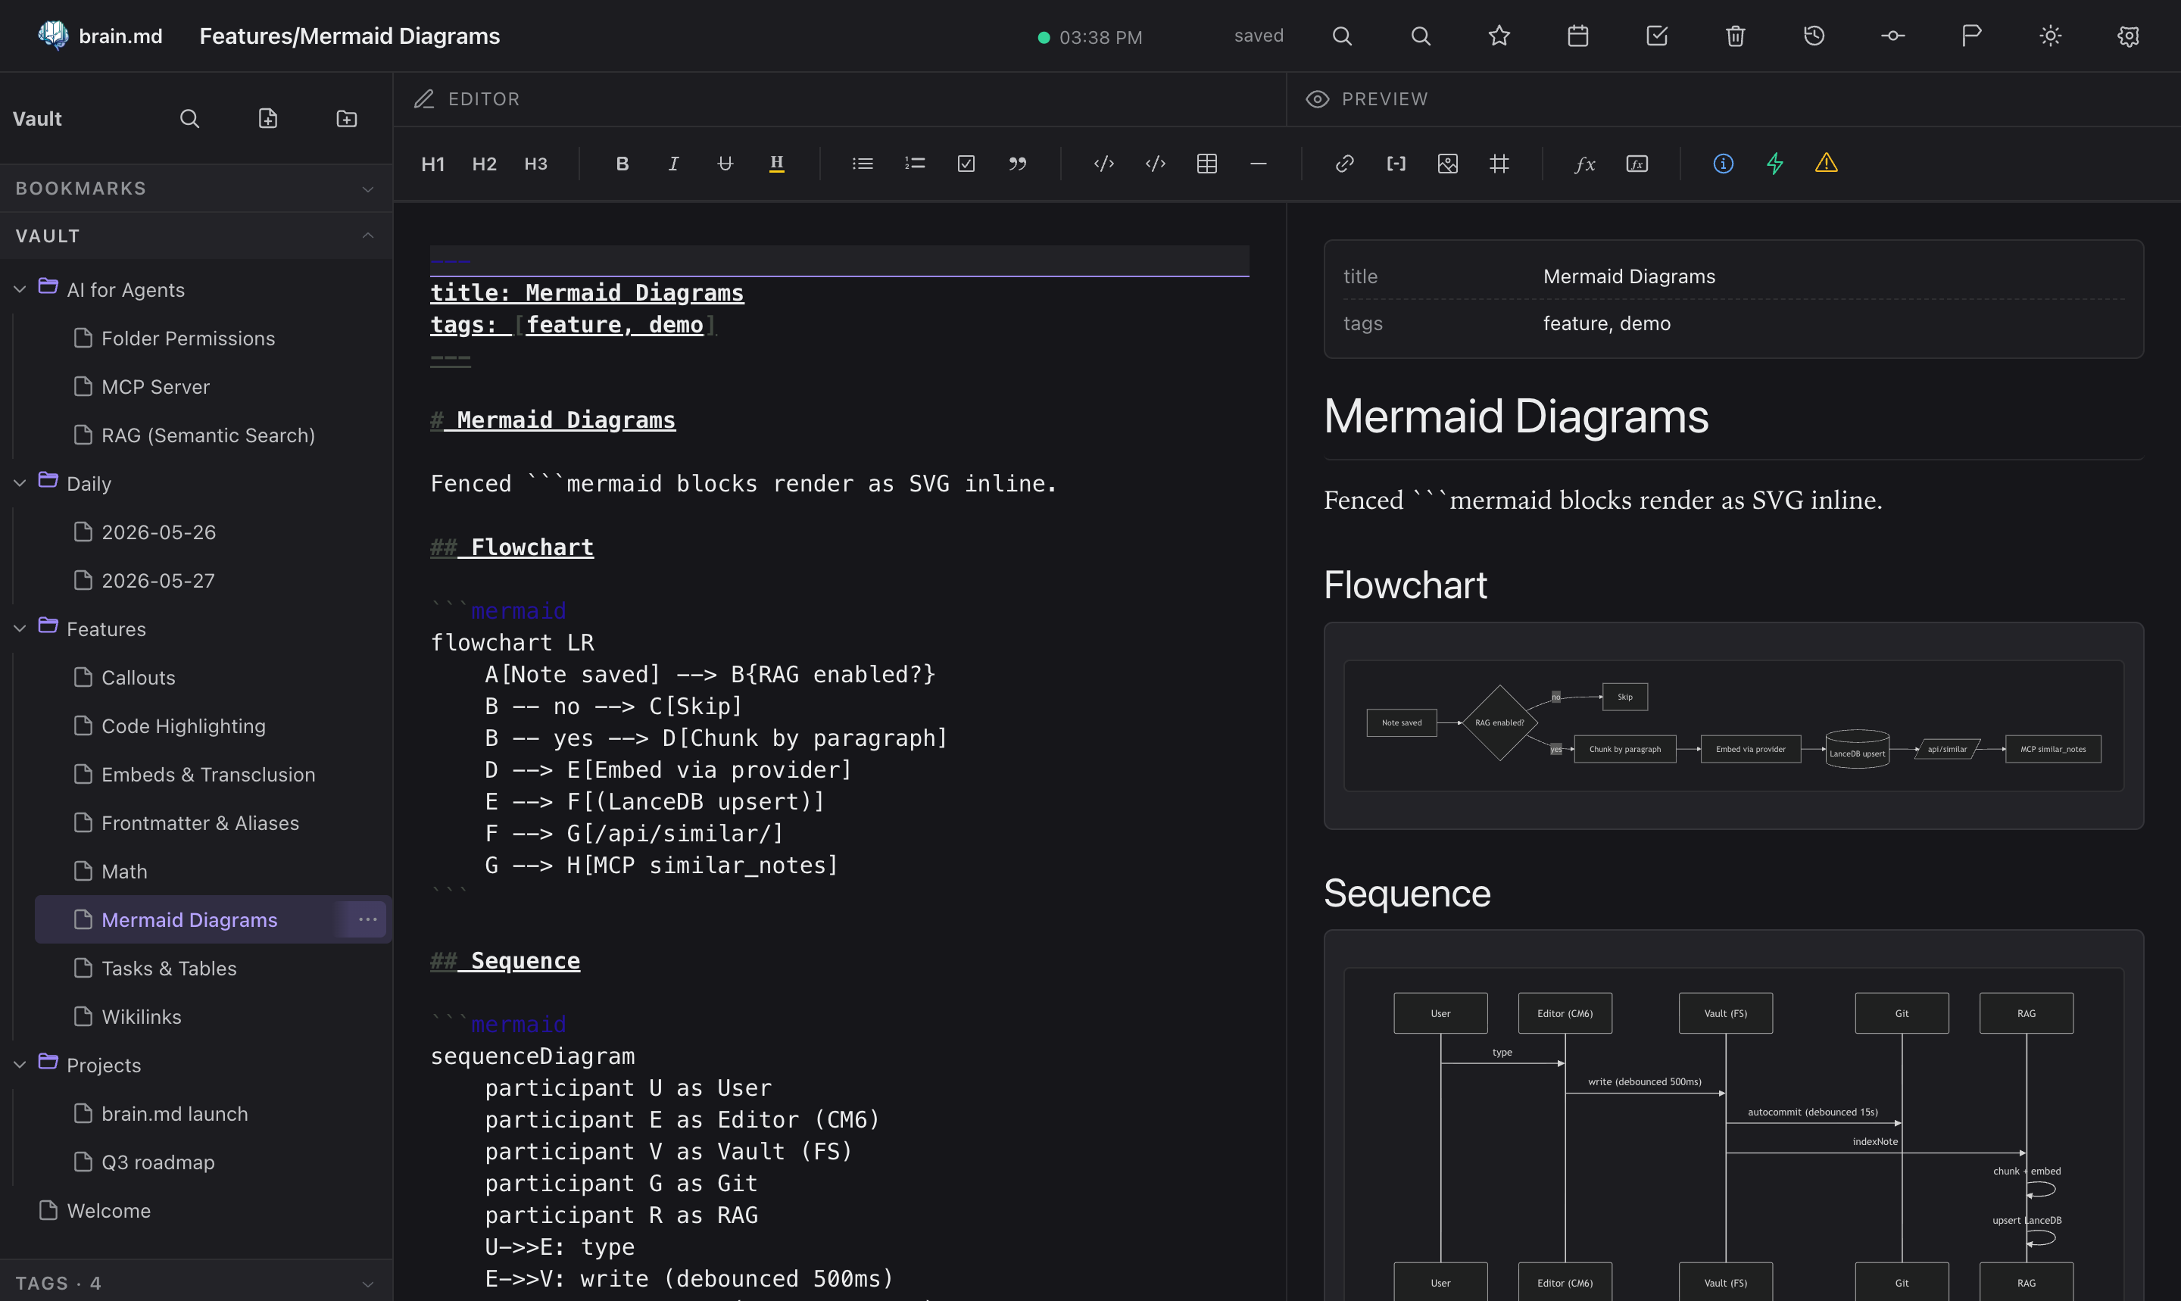Open RAG (Semantic Search) note
The width and height of the screenshot is (2181, 1301).
point(207,435)
